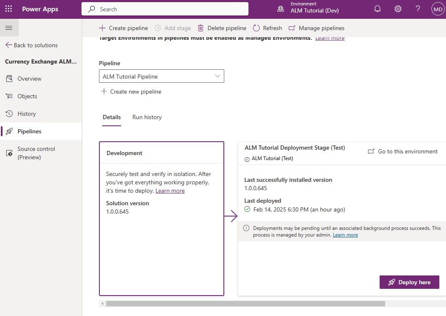Open the Go to this environment link
446x316 pixels.
coord(403,151)
